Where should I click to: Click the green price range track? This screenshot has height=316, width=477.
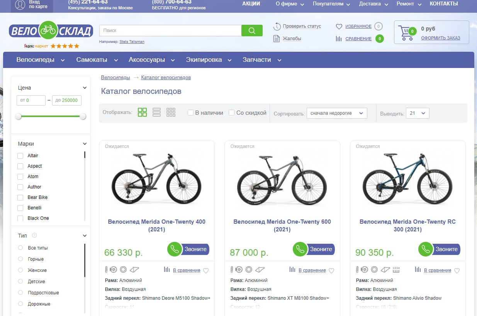pos(51,116)
